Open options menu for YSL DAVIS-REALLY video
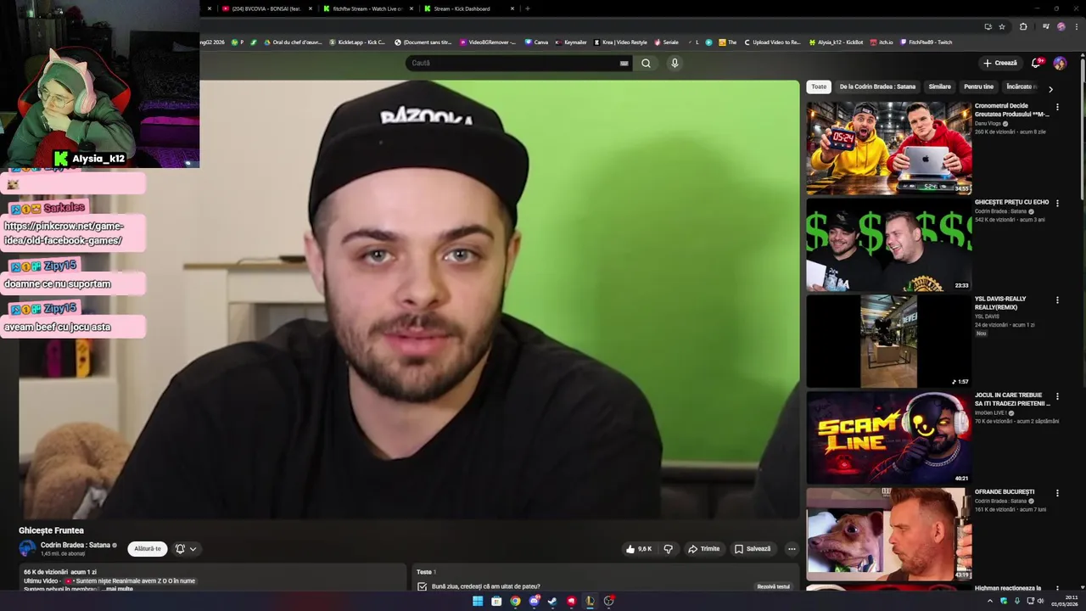 (x=1057, y=300)
